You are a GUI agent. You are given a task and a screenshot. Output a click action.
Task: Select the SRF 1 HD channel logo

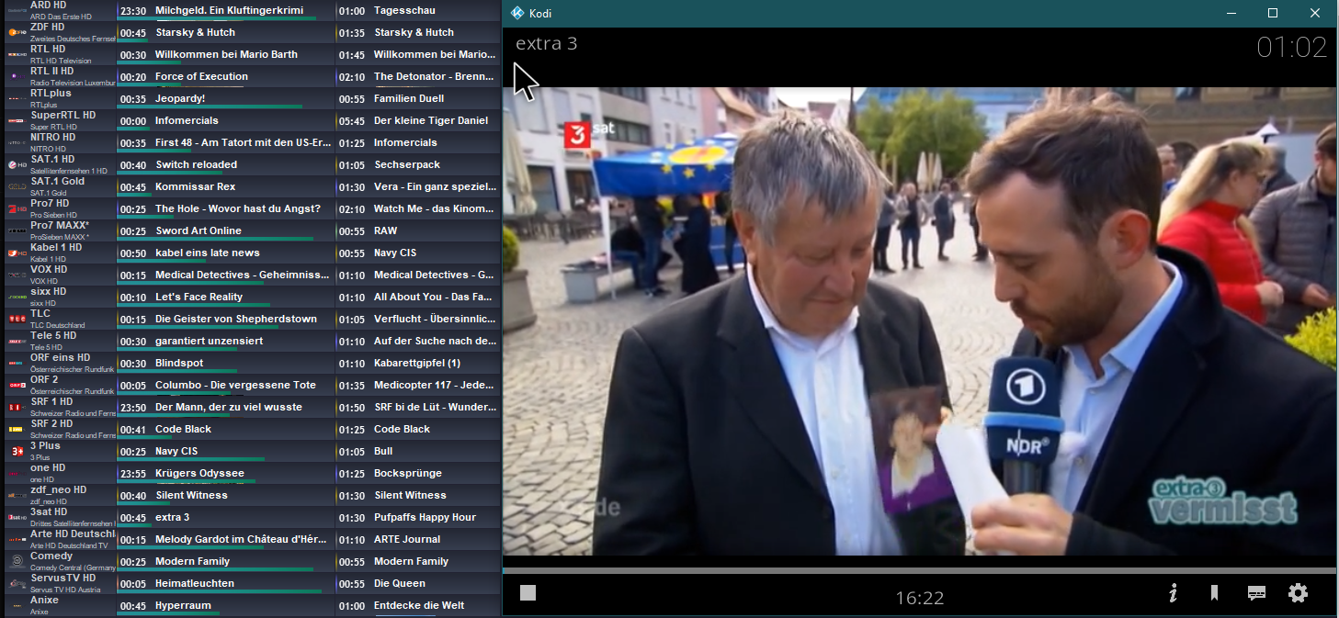pos(17,407)
